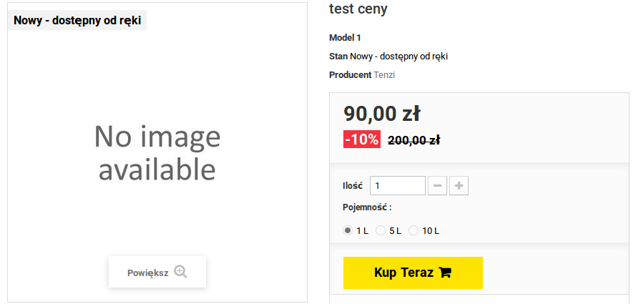The width and height of the screenshot is (641, 304).
Task: Click the Pojemność label
Action: 367,207
